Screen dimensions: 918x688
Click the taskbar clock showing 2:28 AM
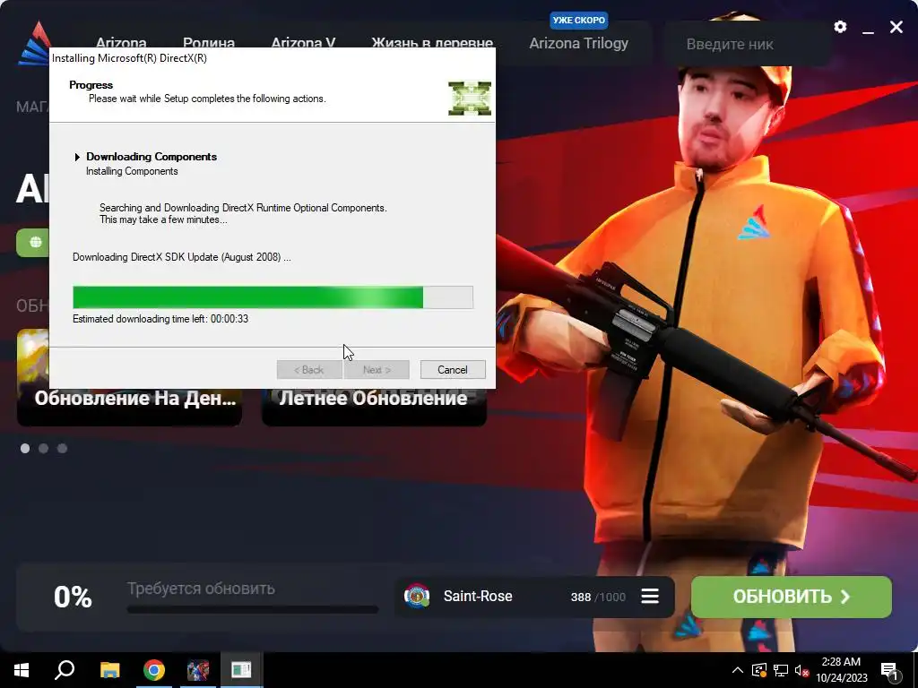841,670
